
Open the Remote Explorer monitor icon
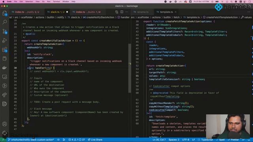coord(4,77)
